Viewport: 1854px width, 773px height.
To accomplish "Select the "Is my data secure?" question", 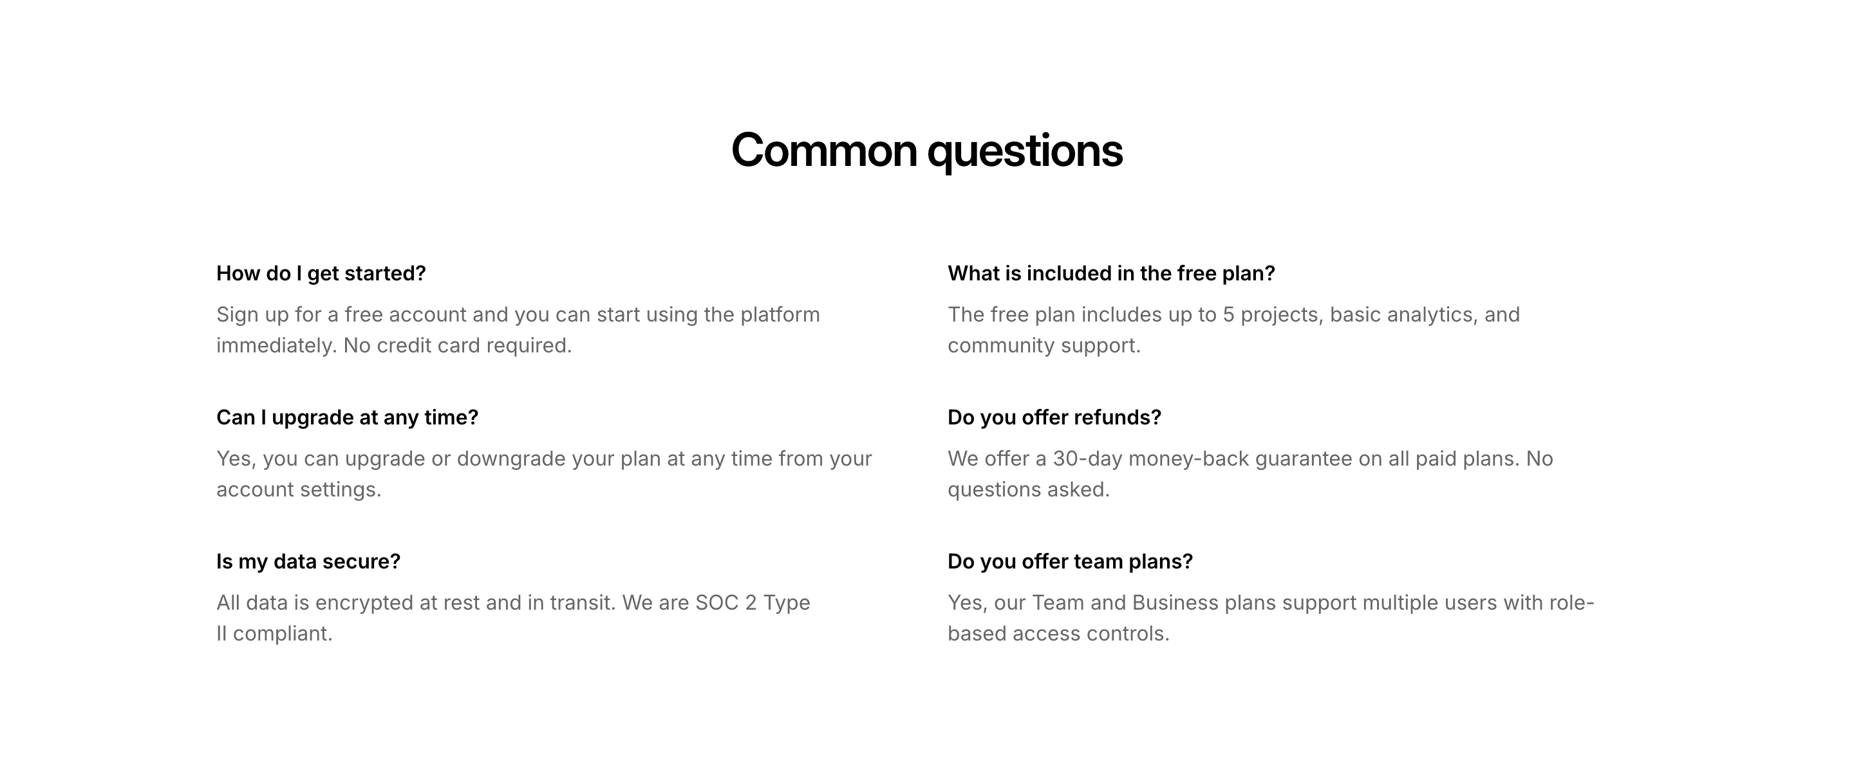I will coord(308,561).
